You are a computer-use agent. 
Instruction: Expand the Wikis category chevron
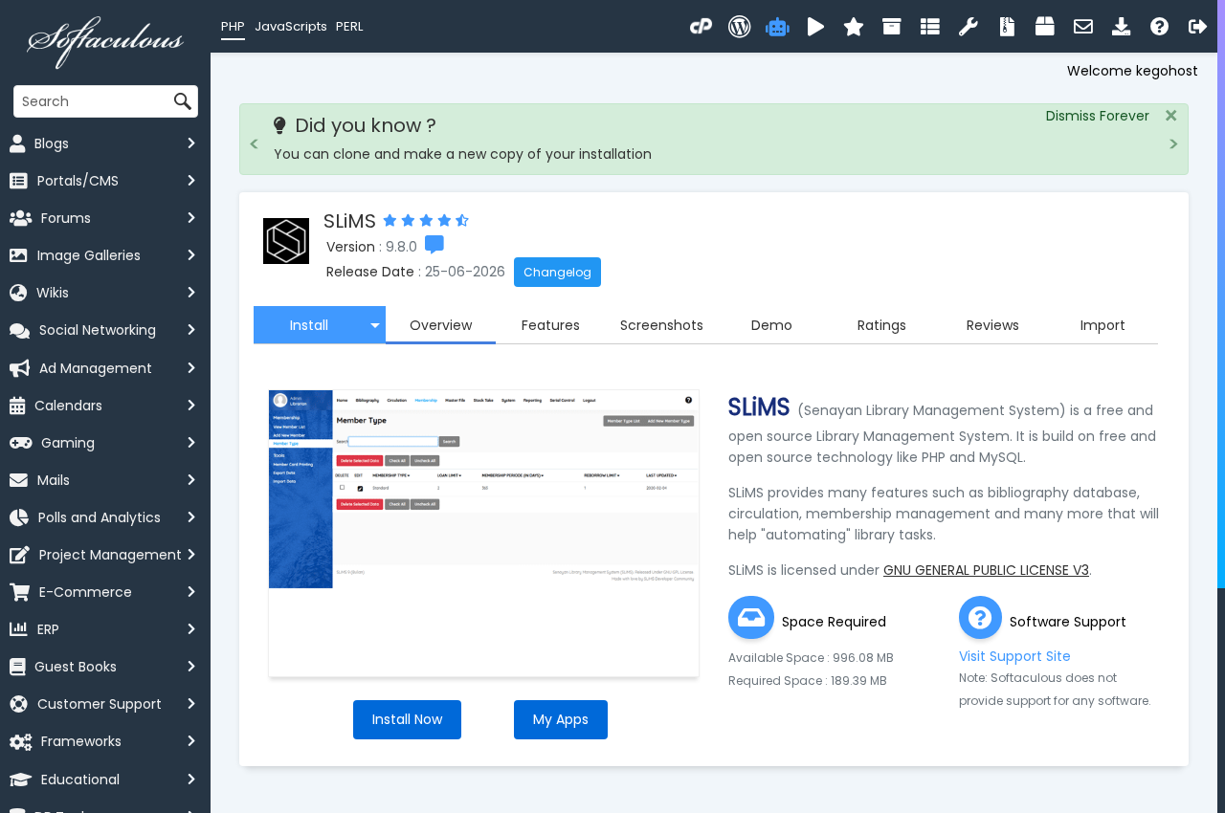[x=191, y=293]
